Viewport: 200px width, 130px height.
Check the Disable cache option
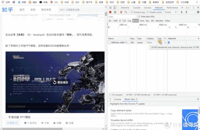(x=148, y=12)
